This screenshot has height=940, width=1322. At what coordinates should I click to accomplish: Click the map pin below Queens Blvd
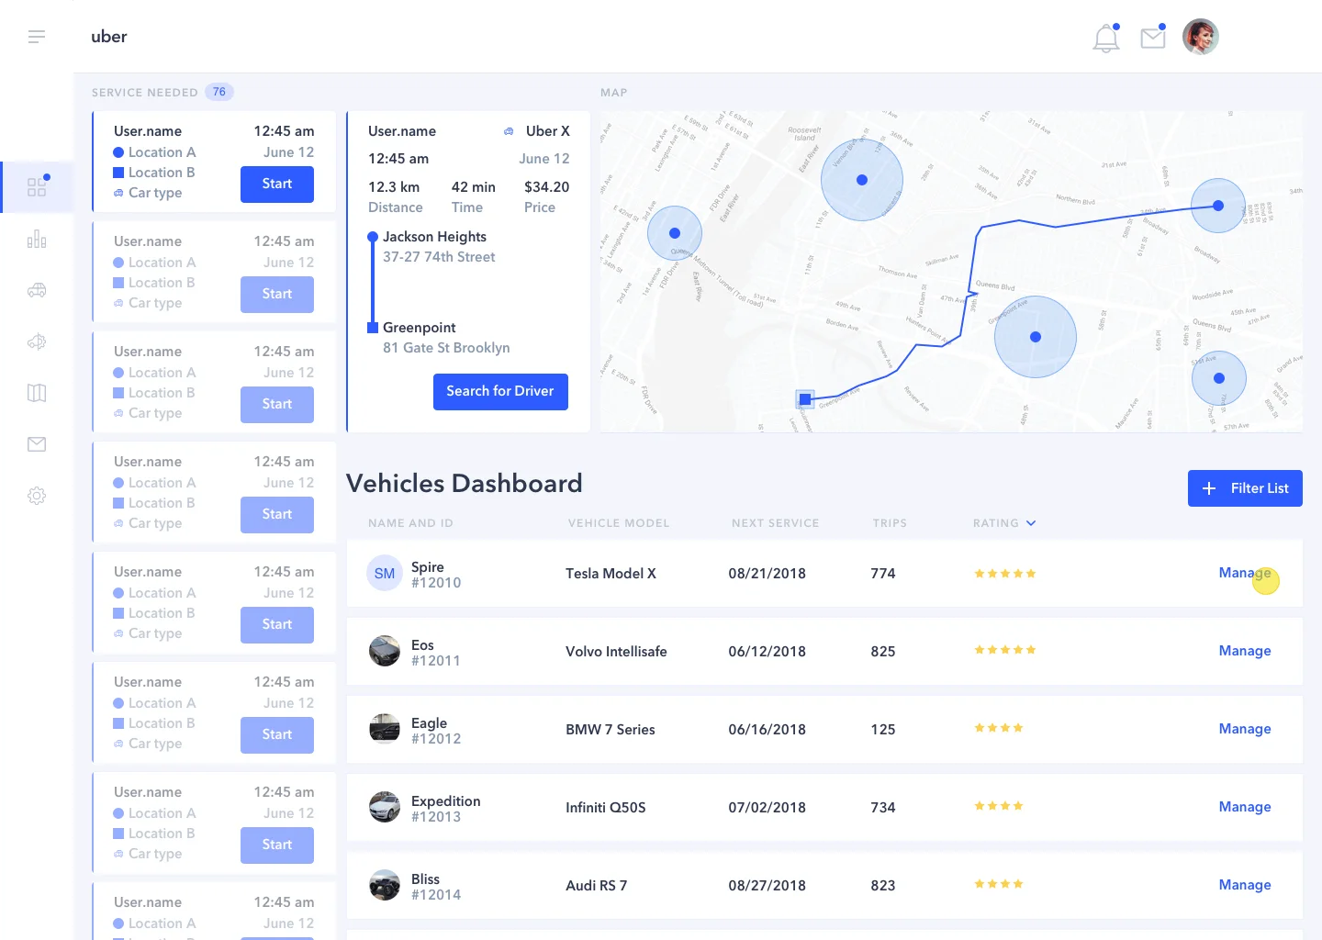1036,337
